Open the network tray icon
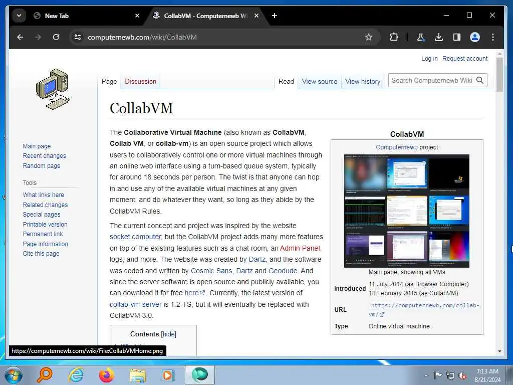This screenshot has height=385, width=513. tap(450, 375)
